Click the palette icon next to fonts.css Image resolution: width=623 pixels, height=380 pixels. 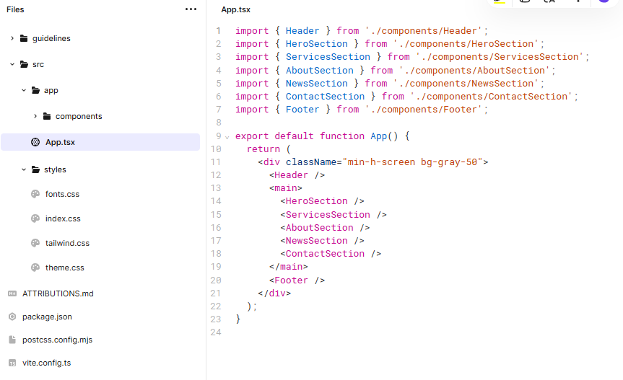(35, 194)
